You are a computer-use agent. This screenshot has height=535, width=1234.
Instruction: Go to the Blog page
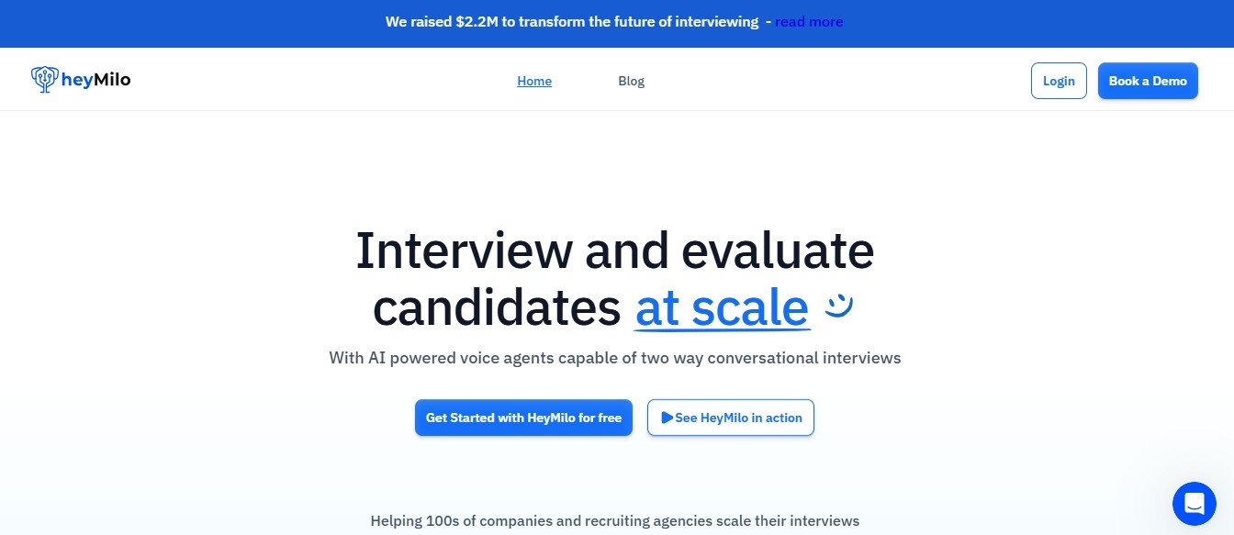632,81
